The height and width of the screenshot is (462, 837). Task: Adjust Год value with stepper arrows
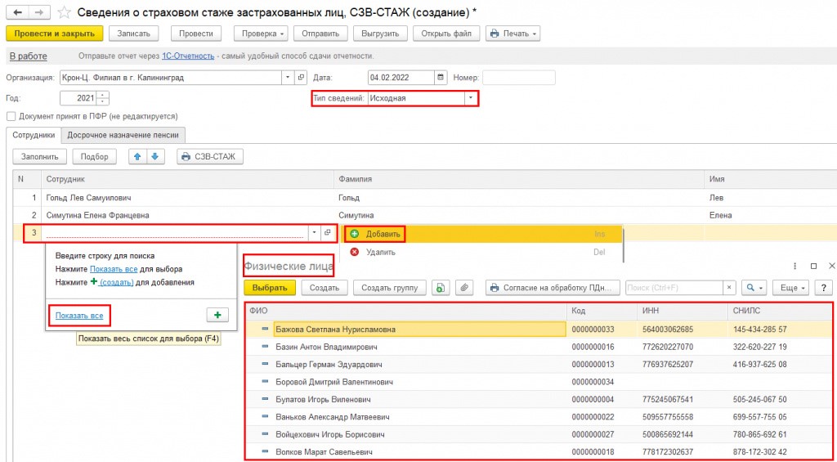102,98
